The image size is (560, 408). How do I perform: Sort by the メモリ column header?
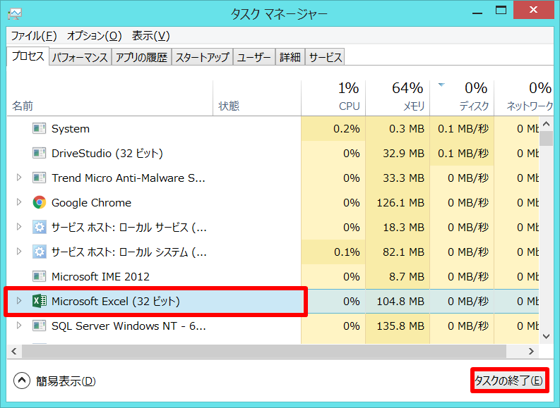tap(398, 98)
